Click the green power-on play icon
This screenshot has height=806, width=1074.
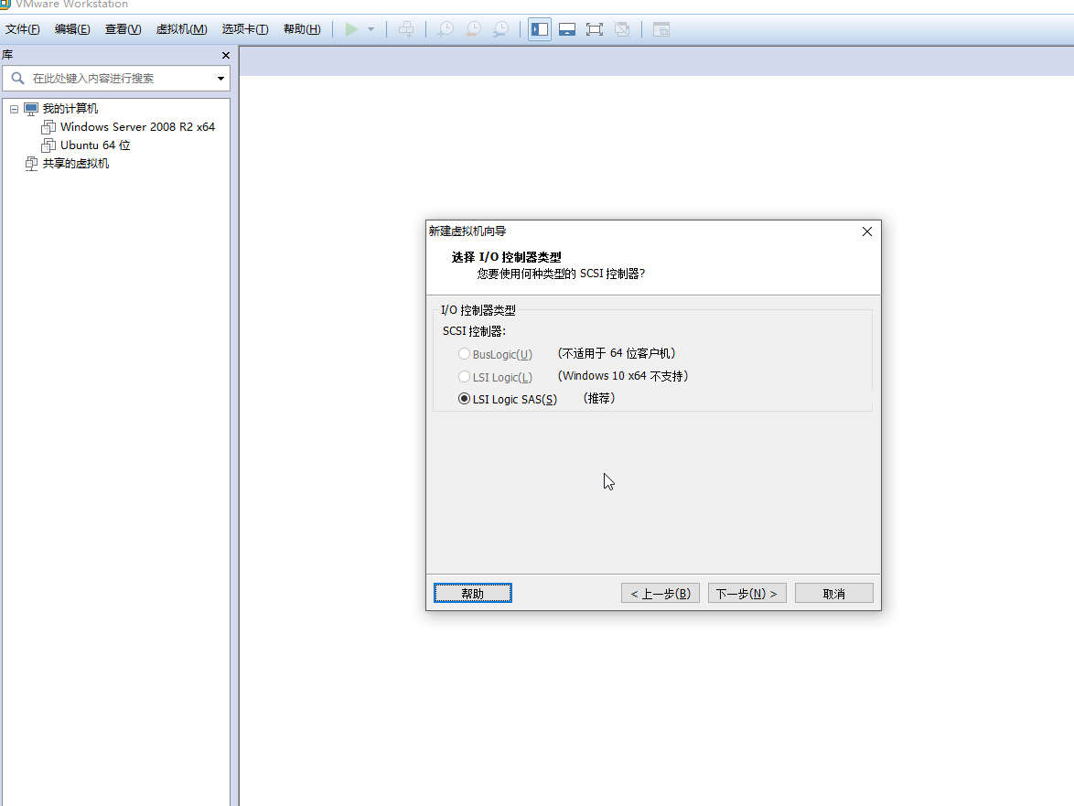[351, 29]
